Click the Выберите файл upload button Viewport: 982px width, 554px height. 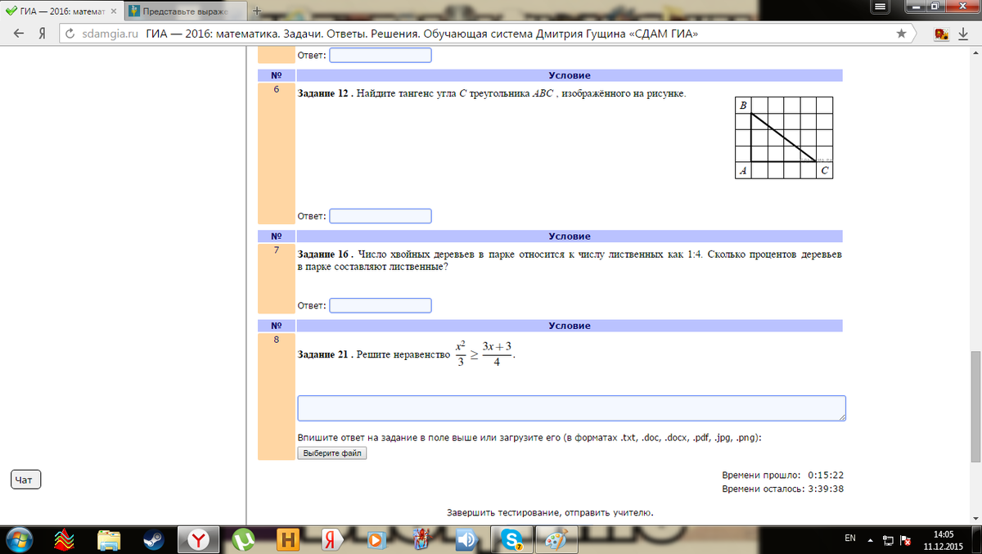click(x=332, y=453)
